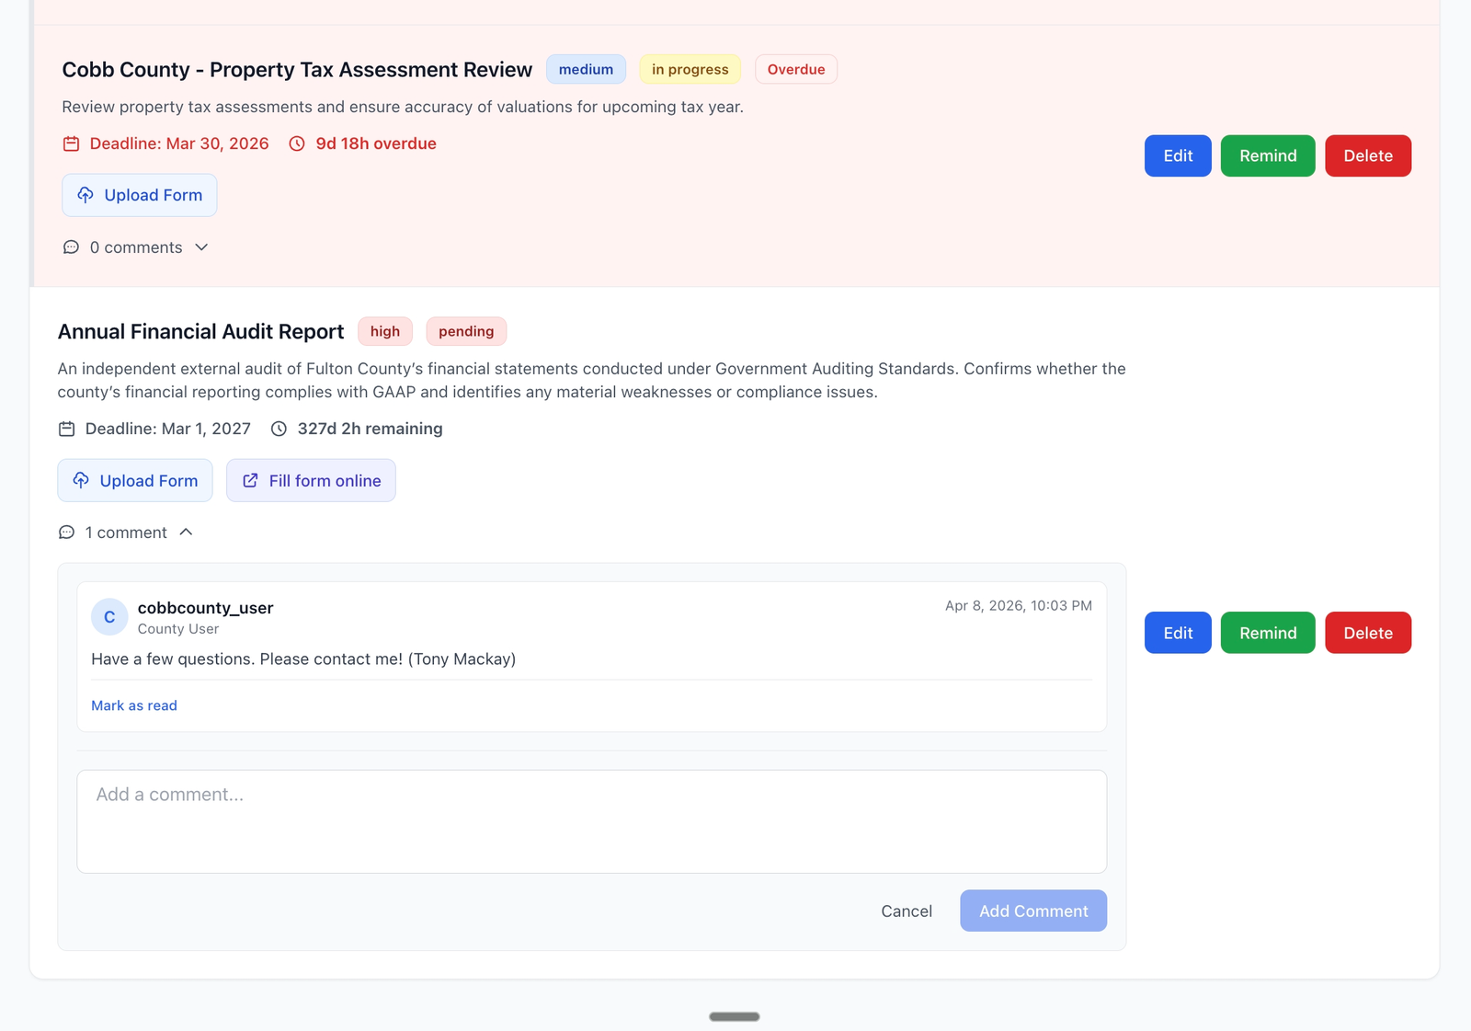Mark Tony Mackay's comment as read
Viewport: 1471px width, 1031px height.
click(x=133, y=705)
